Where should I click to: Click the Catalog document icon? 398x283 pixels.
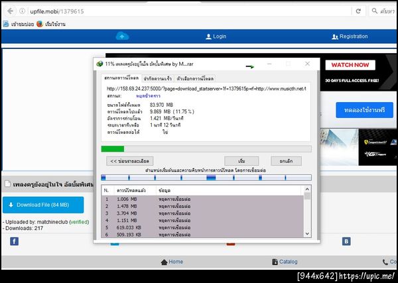[x=275, y=262]
